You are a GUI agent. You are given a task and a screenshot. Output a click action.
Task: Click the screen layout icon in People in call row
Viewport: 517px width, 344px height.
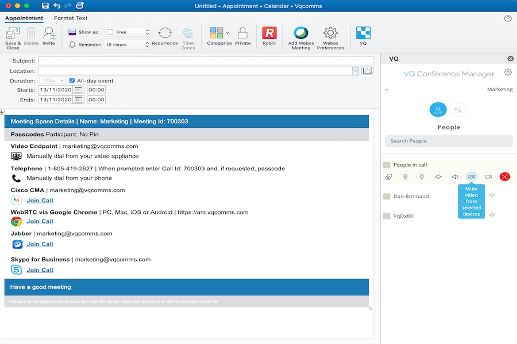click(389, 177)
